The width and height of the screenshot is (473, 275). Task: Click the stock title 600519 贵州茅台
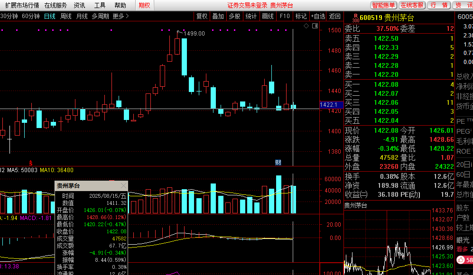click(x=387, y=18)
